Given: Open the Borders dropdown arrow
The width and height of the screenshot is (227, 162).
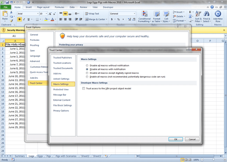Looking at the screenshot, I should (x=40, y=19).
